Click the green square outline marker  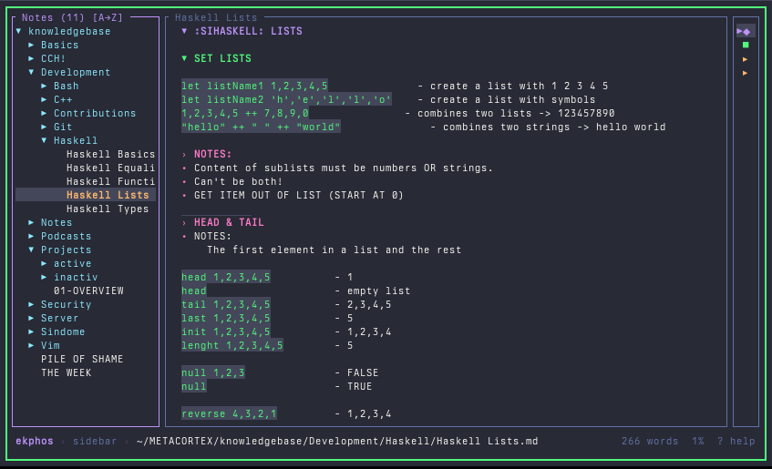point(746,45)
